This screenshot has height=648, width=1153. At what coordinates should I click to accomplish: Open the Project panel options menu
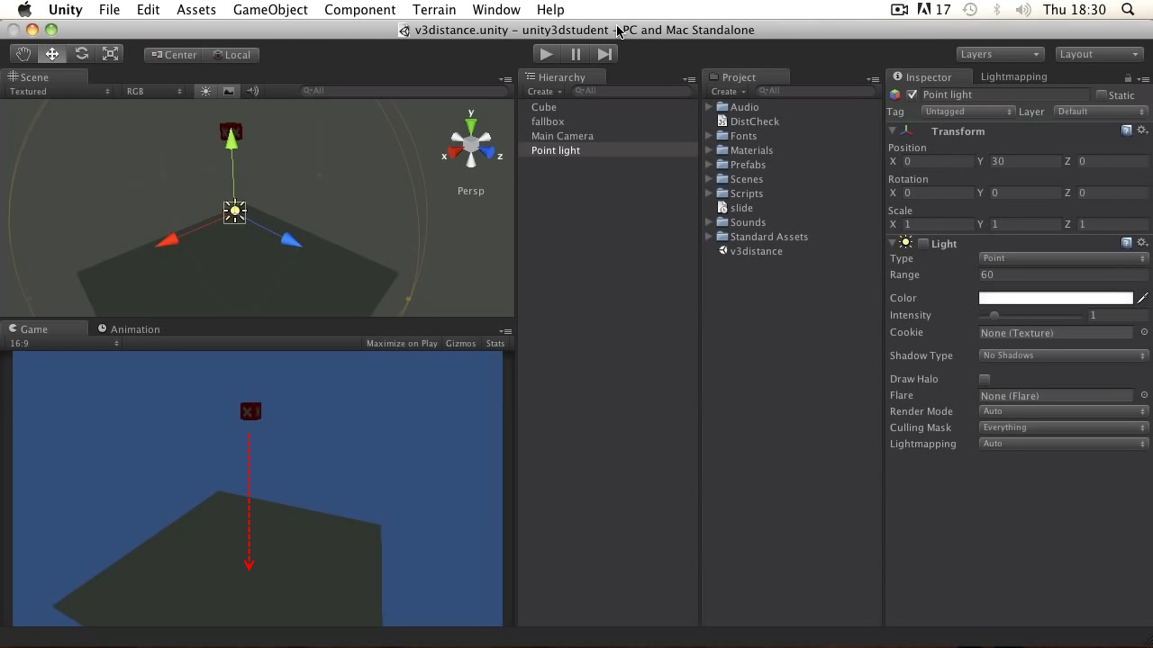[x=872, y=79]
